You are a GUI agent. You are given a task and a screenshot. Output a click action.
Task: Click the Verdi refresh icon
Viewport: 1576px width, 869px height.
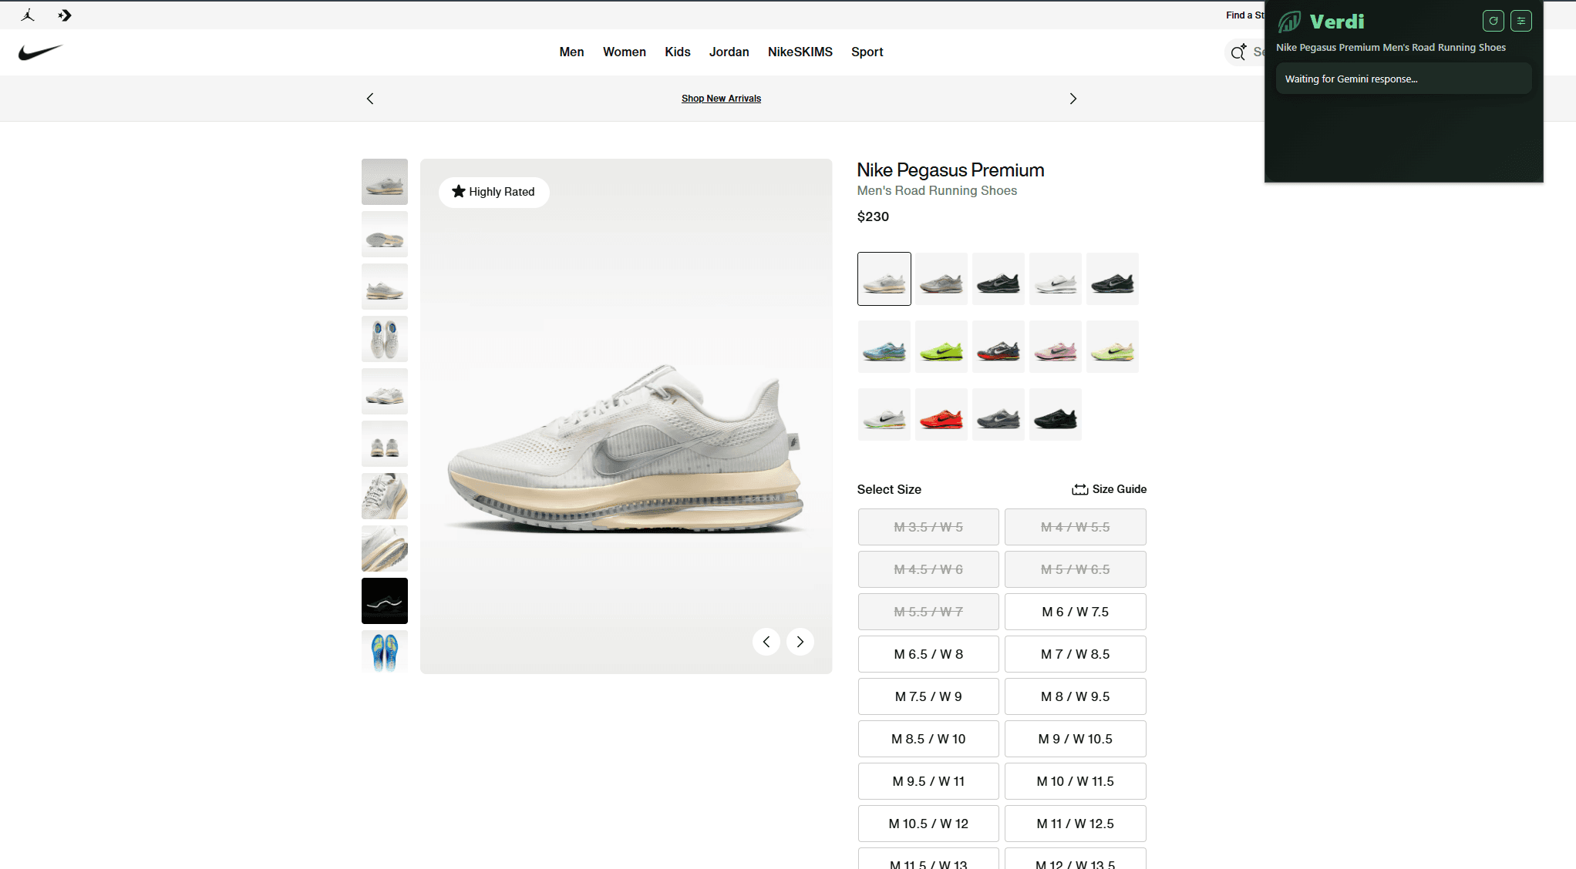coord(1493,21)
